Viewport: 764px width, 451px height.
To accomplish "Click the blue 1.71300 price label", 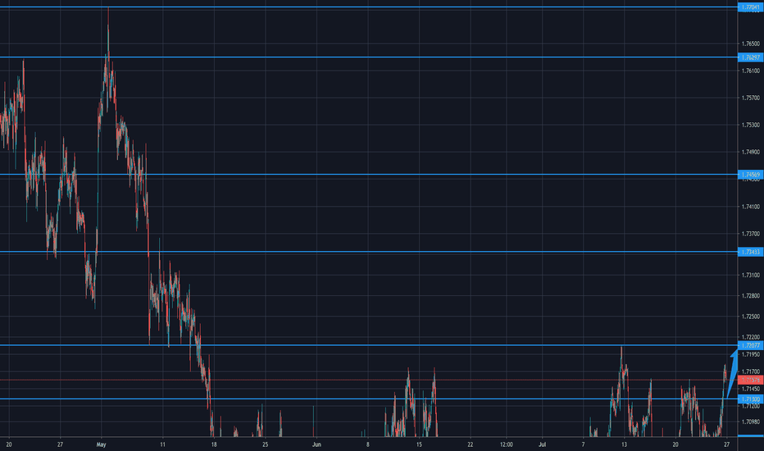I will click(x=750, y=399).
